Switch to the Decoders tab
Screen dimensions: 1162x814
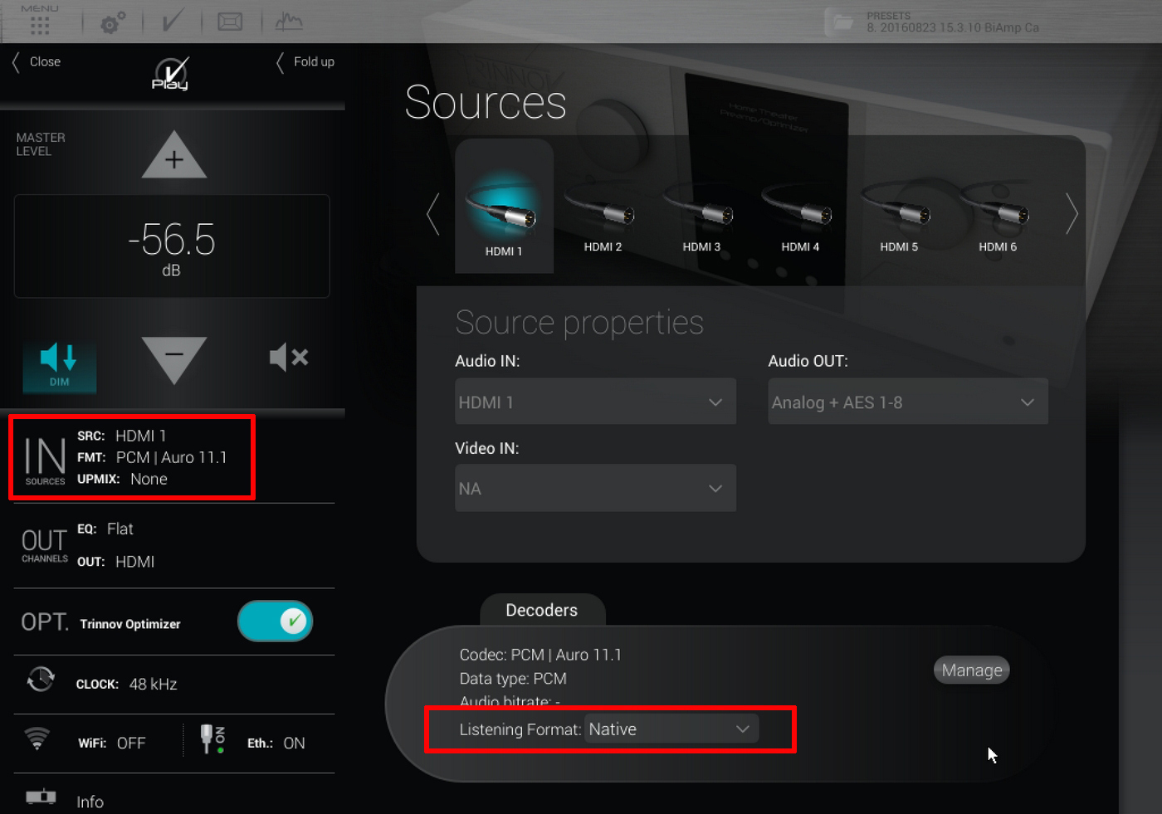click(x=542, y=610)
